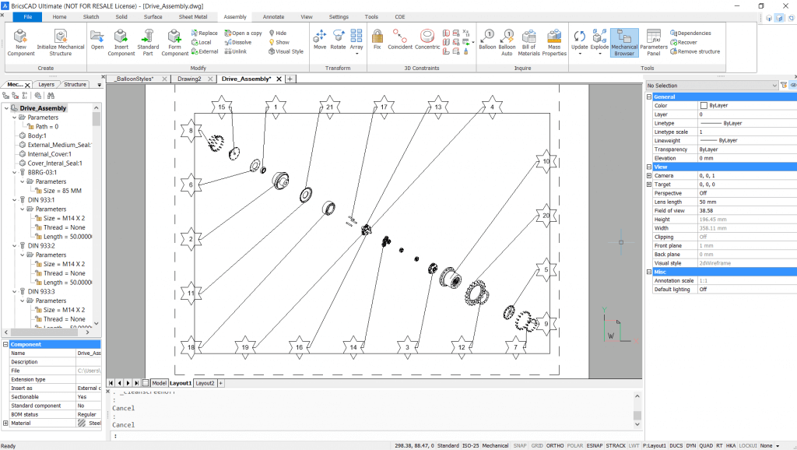Click the File menu button
This screenshot has height=450, width=797.
28,17
